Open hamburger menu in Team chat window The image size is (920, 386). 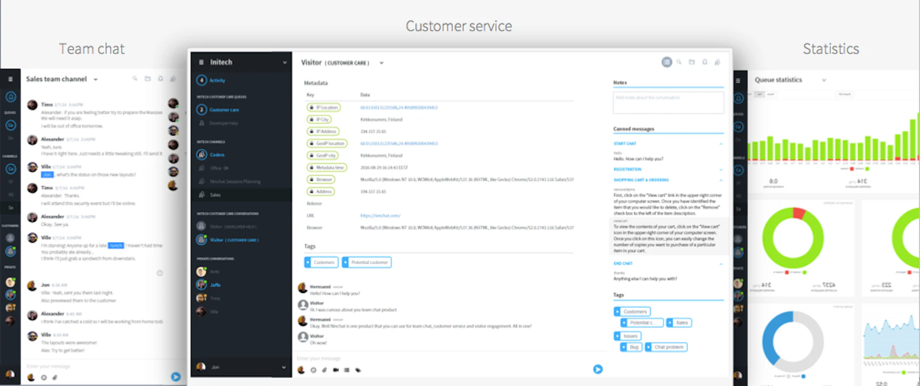pos(10,79)
